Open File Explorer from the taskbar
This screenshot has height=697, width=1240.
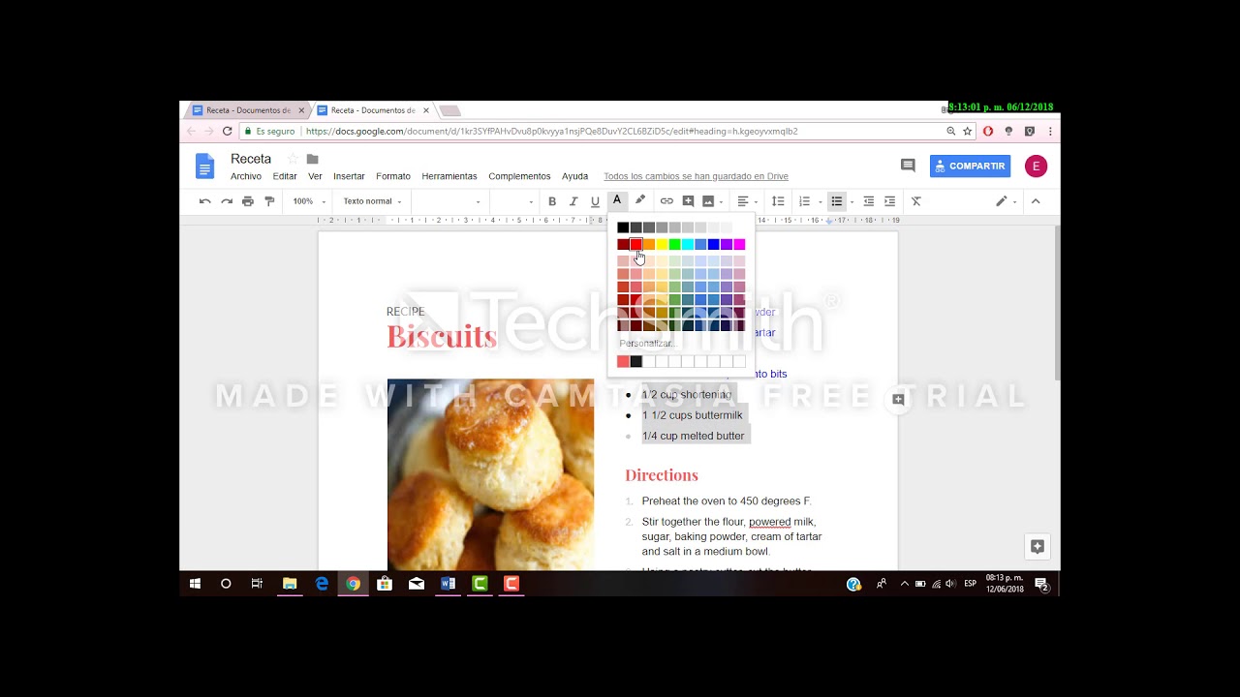tap(289, 584)
